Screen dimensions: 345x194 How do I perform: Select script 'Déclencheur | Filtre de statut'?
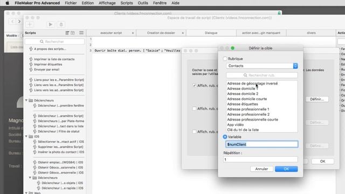(59, 131)
